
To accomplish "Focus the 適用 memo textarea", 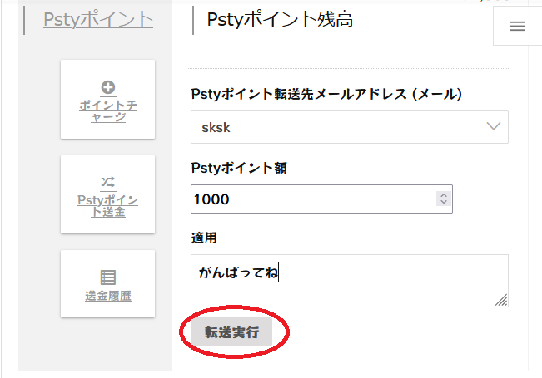I will (350, 281).
